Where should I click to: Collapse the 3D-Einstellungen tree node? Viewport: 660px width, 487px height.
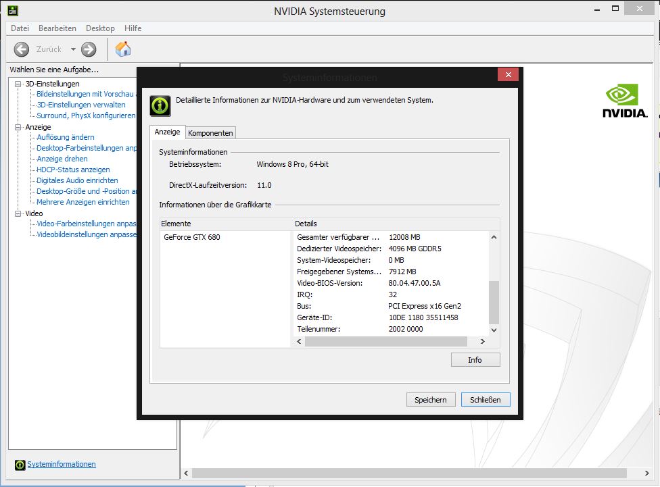coord(18,84)
